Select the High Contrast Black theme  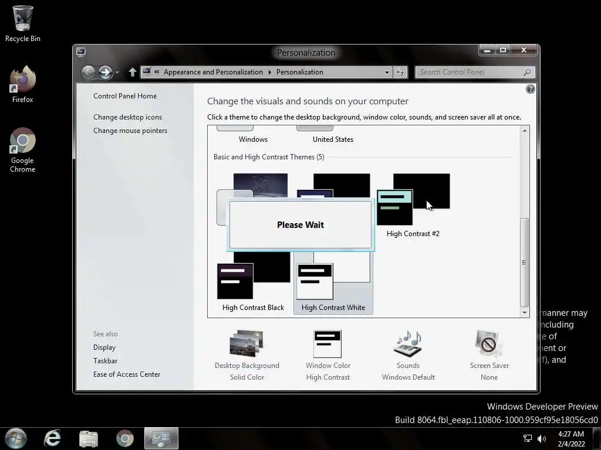point(253,282)
